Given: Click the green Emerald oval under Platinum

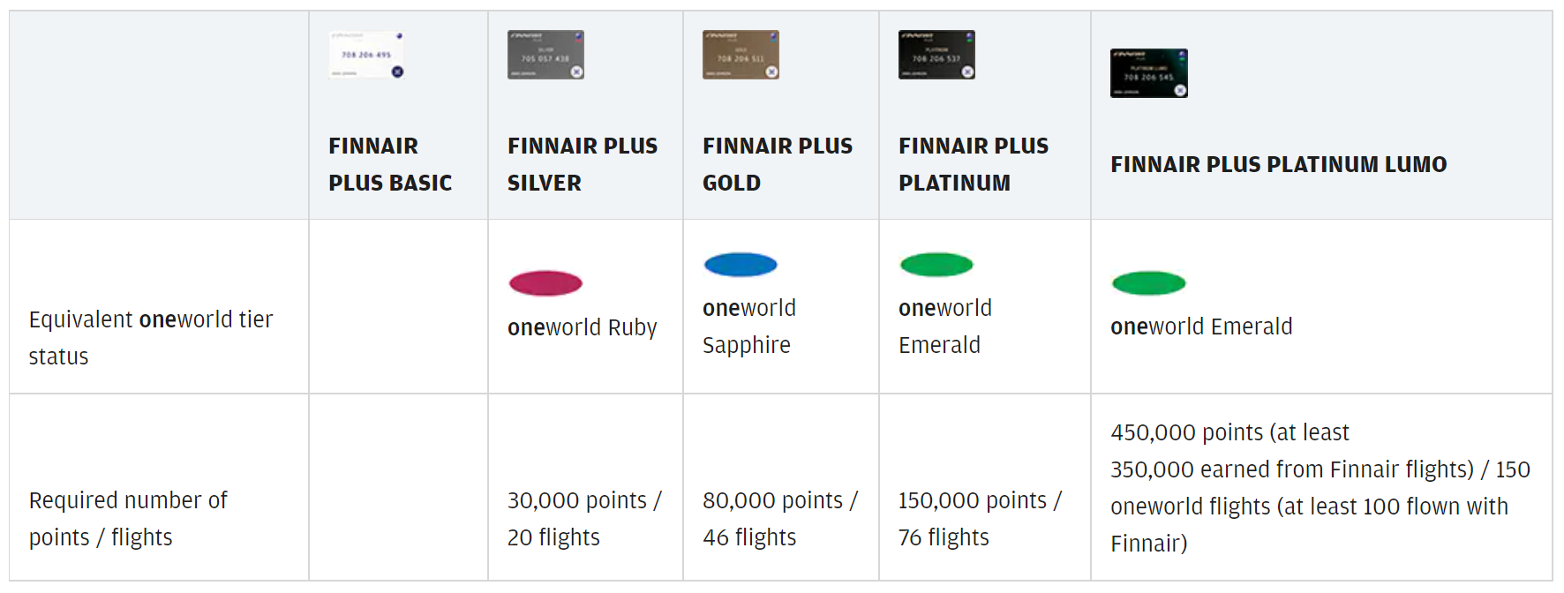Looking at the screenshot, I should coord(936,265).
